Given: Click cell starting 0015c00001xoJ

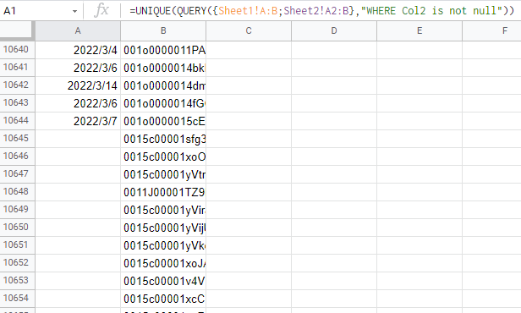Looking at the screenshot, I should coord(163,263).
